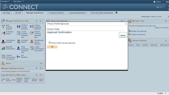Refresh the My Open Jobs pagelet

coord(166,21)
